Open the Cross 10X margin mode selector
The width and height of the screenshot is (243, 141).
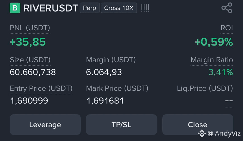click(x=119, y=8)
